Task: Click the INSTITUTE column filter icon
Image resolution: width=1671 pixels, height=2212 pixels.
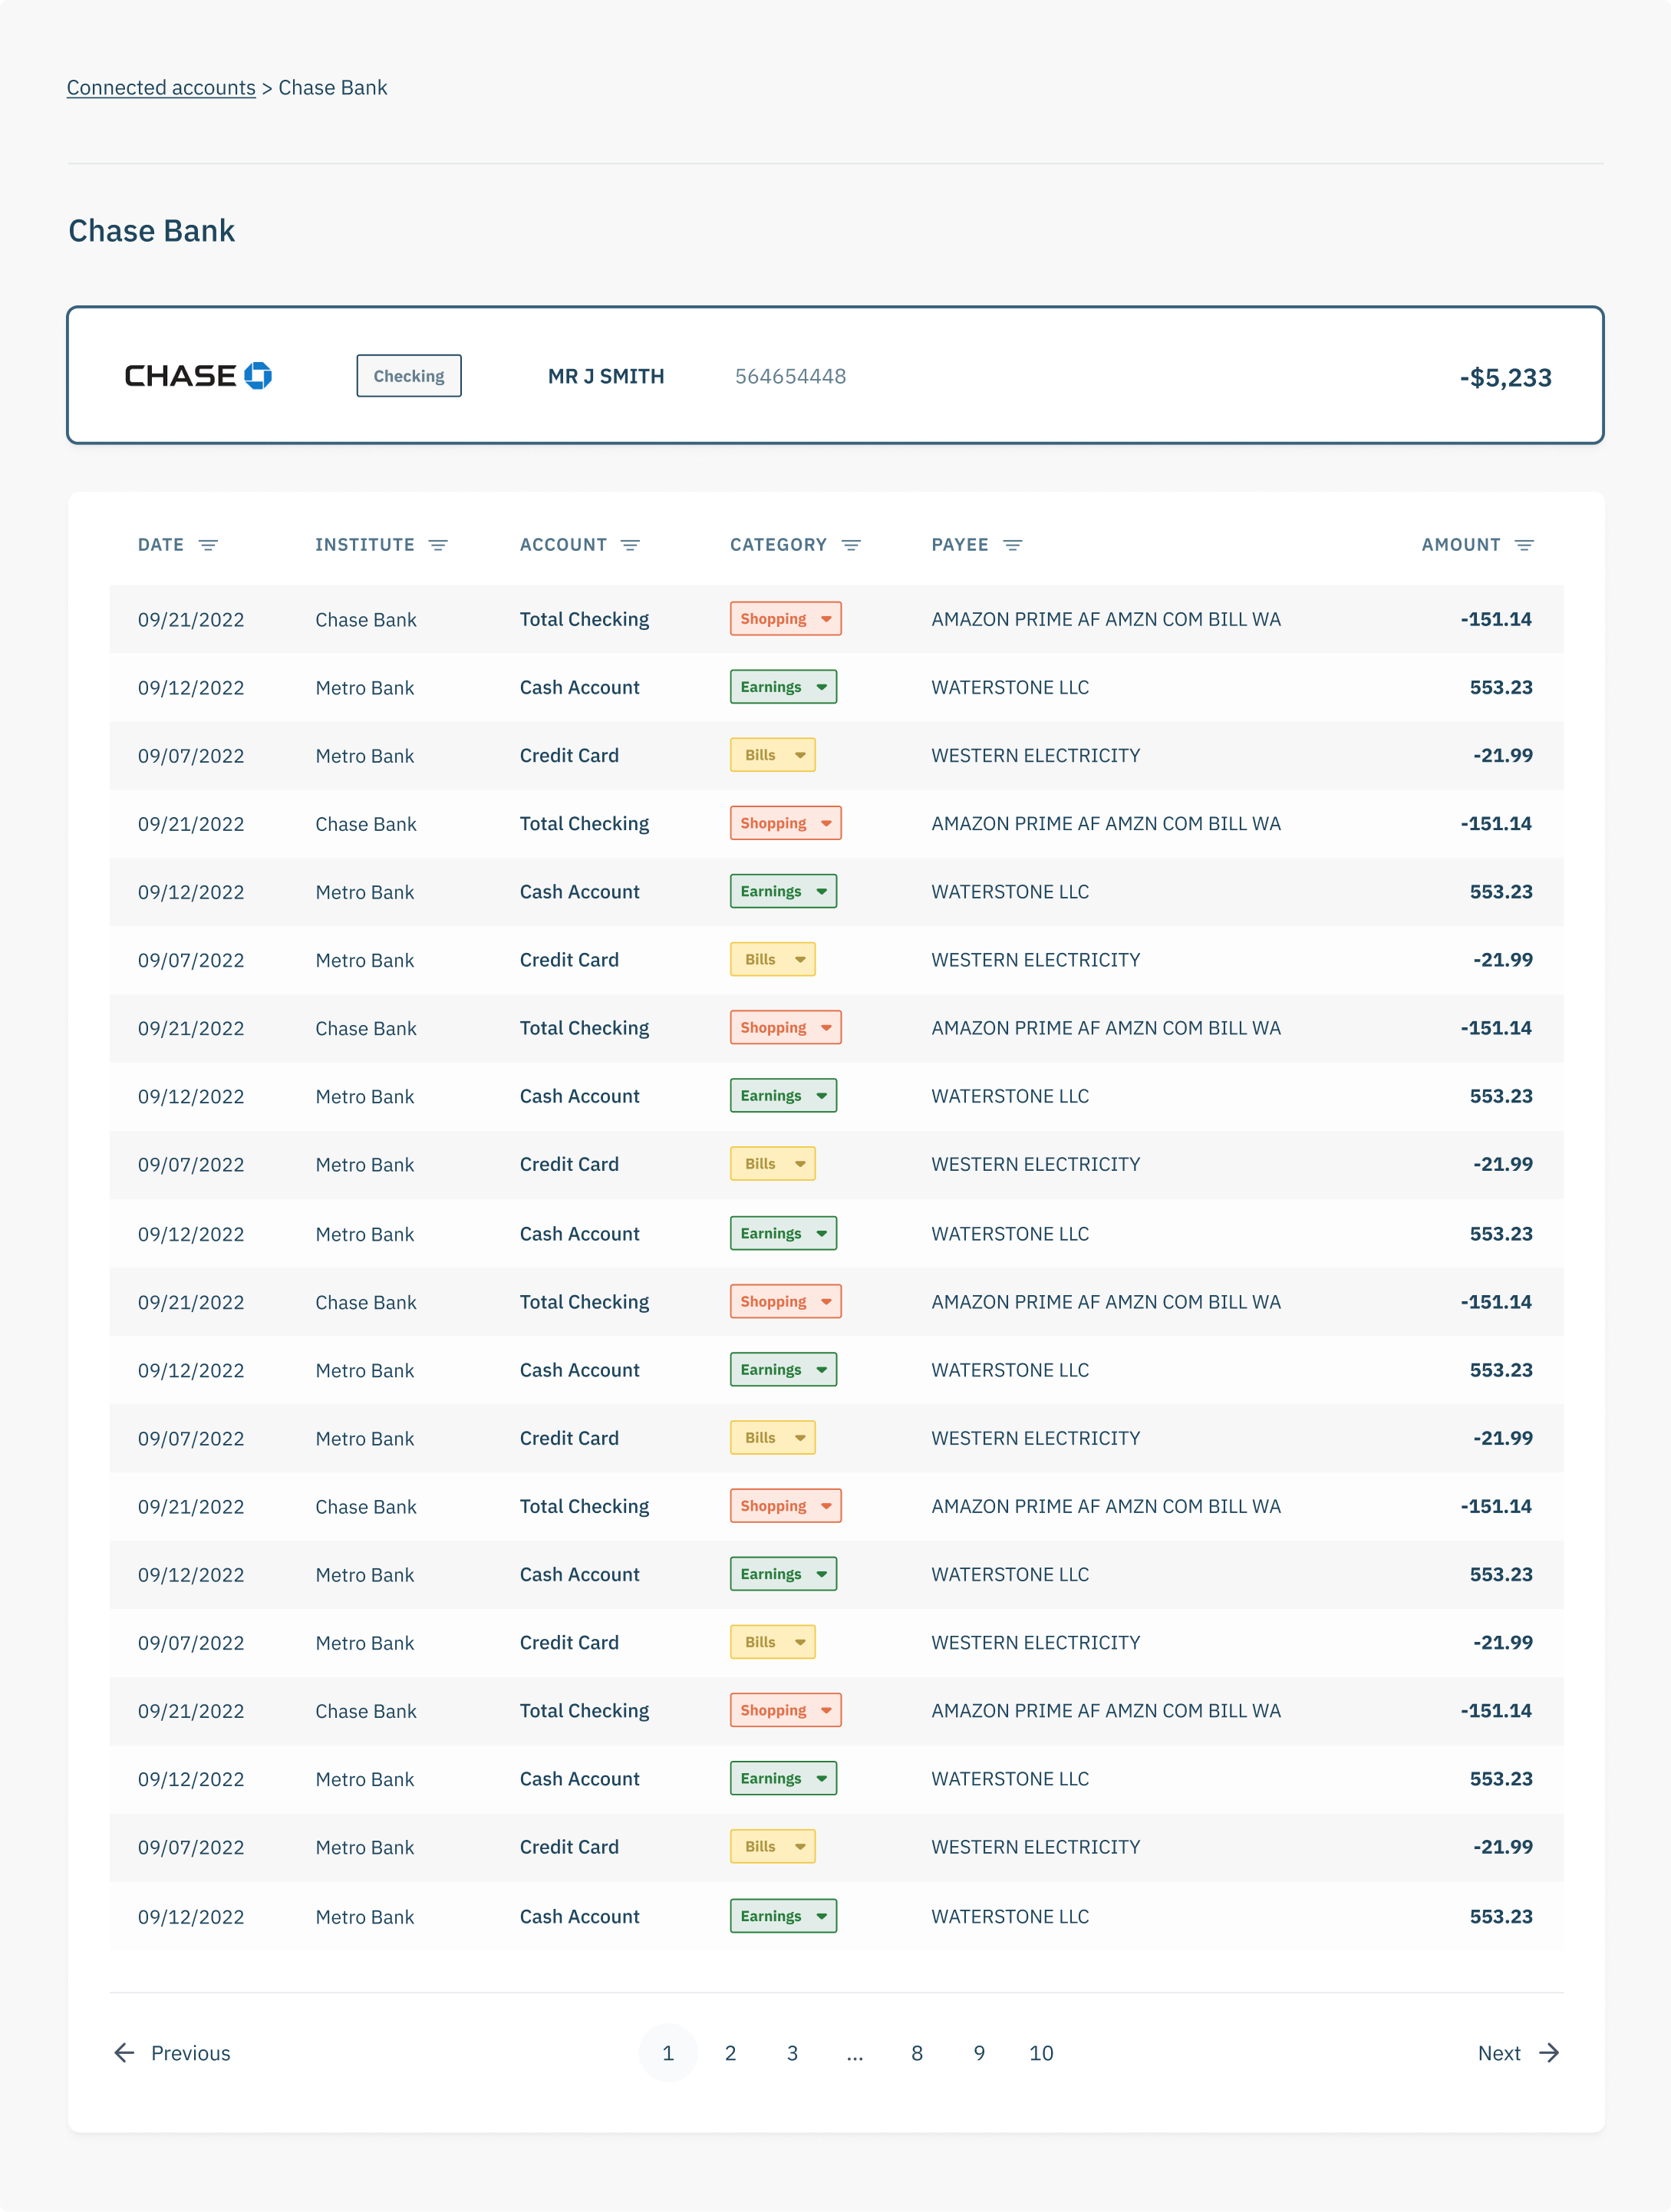Action: click(438, 545)
